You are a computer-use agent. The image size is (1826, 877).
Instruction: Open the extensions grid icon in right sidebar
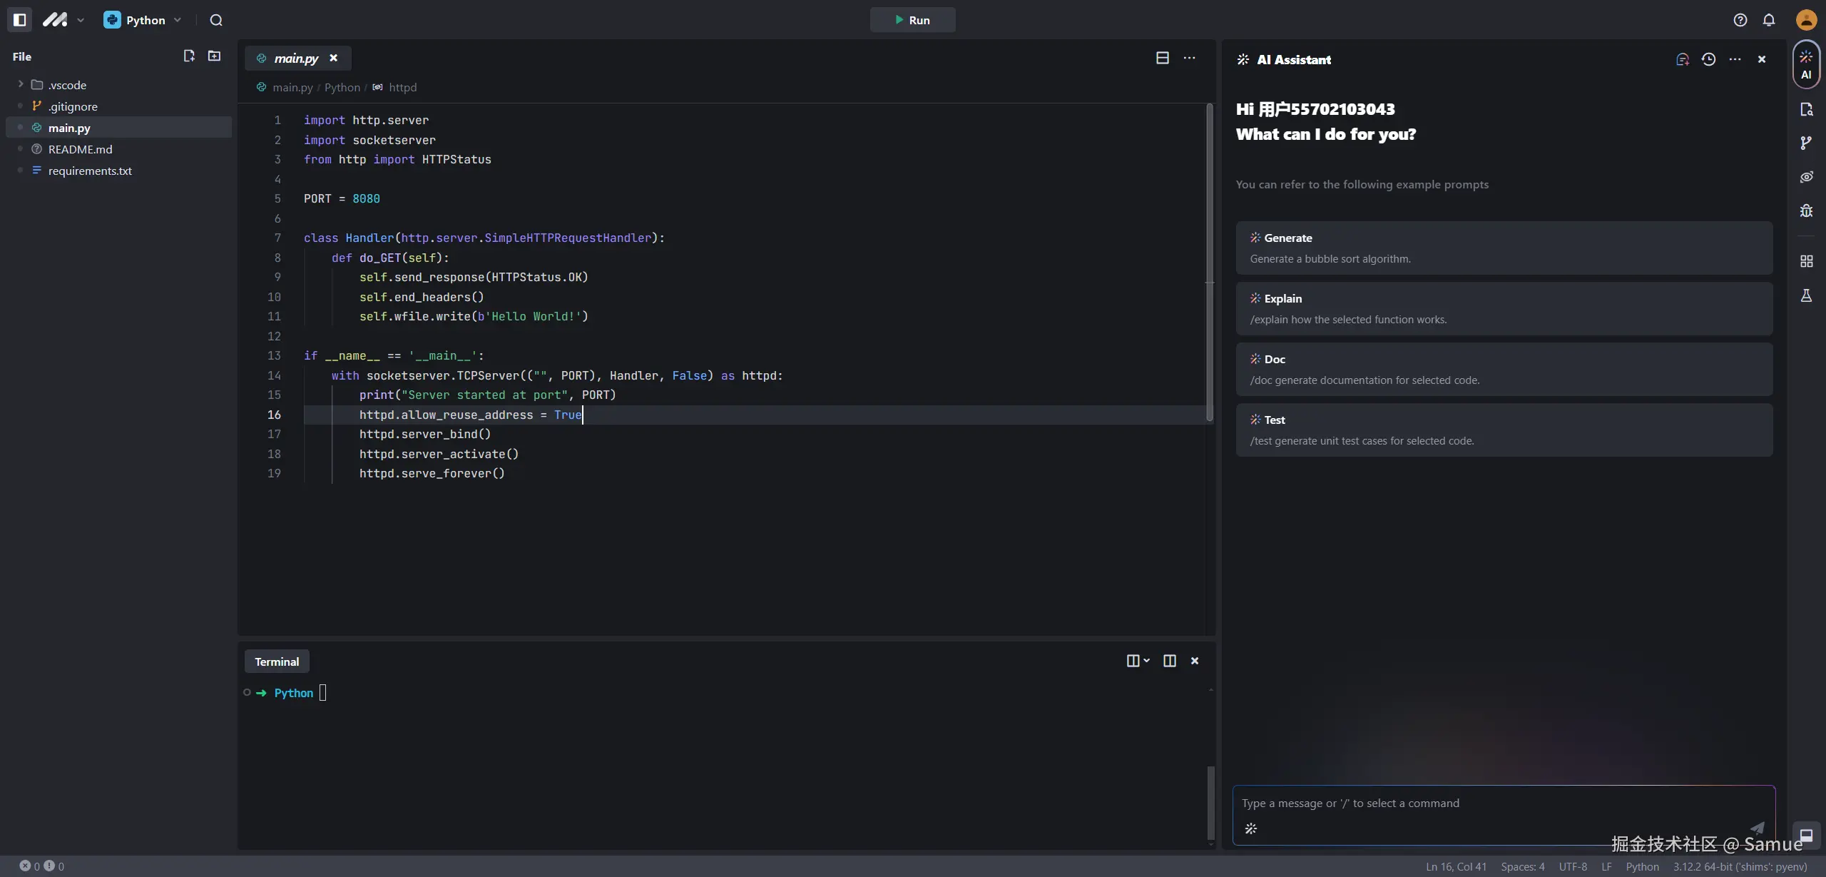(1806, 261)
